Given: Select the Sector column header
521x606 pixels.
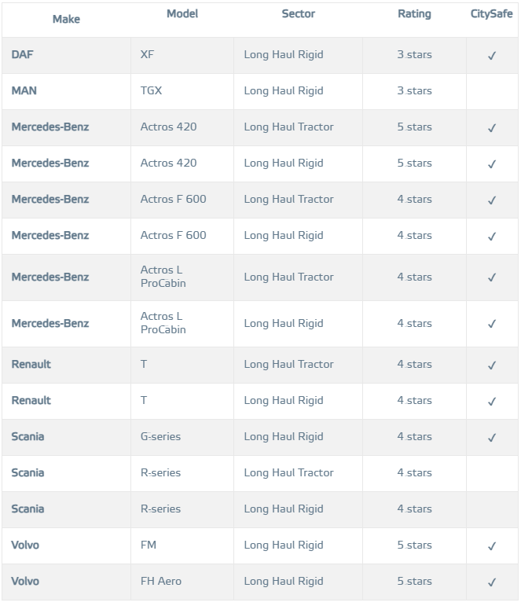Looking at the screenshot, I should point(299,14).
